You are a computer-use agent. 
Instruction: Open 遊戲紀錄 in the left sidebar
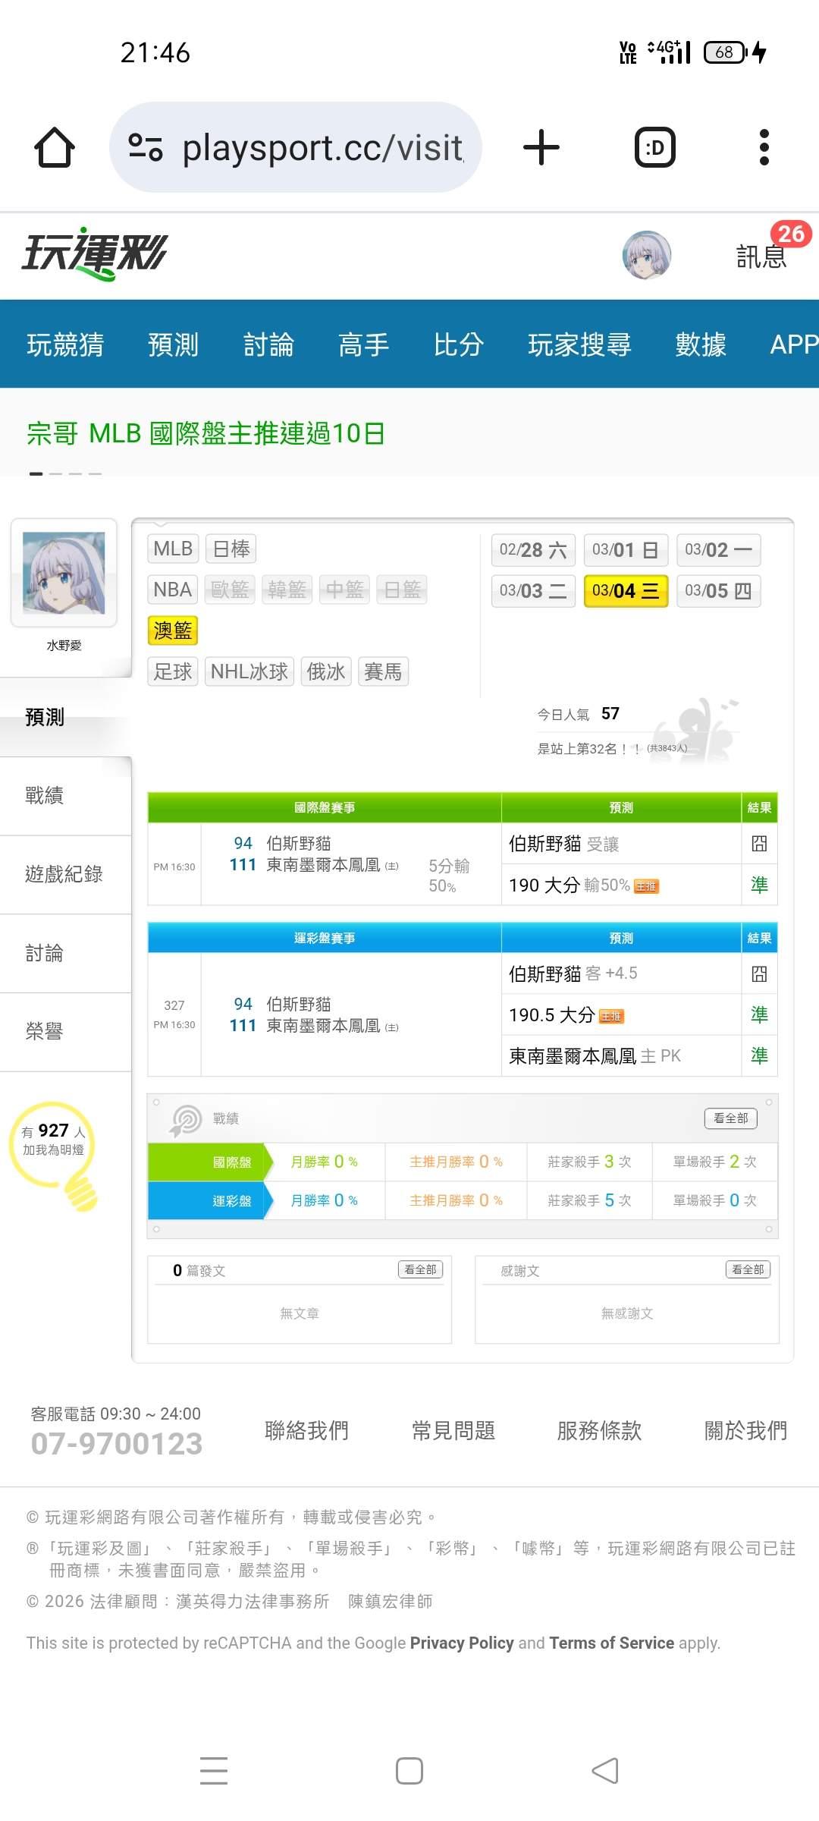65,874
